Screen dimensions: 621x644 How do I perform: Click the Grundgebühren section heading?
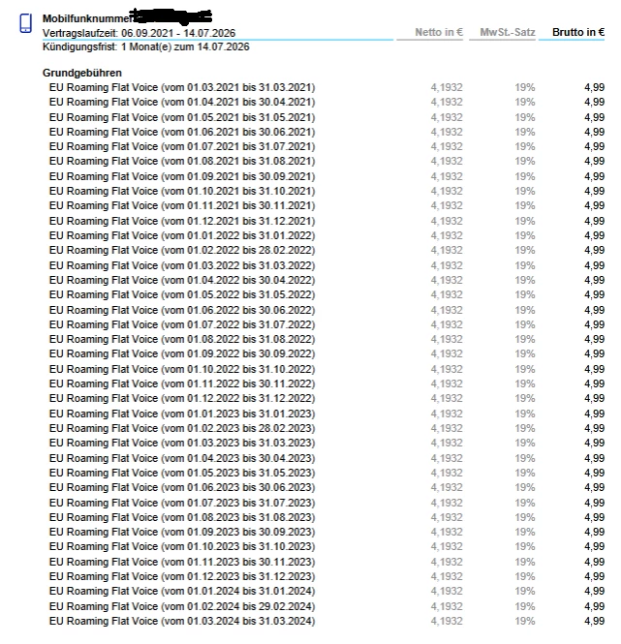tap(82, 73)
